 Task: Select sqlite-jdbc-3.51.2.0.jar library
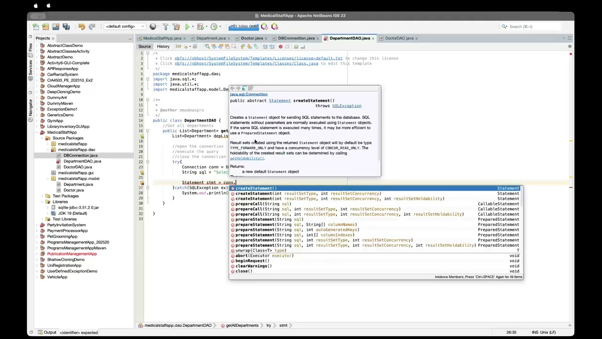click(x=78, y=208)
